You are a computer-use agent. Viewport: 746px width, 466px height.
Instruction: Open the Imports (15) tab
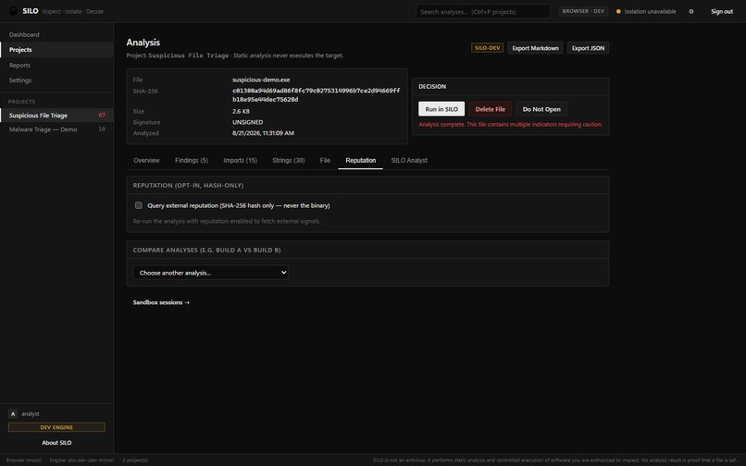pyautogui.click(x=241, y=160)
